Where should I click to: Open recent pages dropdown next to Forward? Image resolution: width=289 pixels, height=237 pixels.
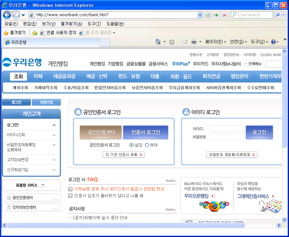point(23,15)
